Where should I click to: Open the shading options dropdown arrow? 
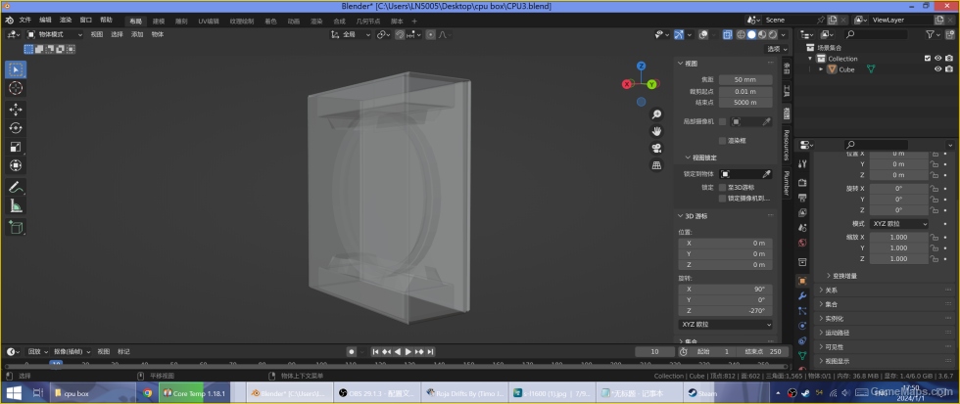coord(783,35)
